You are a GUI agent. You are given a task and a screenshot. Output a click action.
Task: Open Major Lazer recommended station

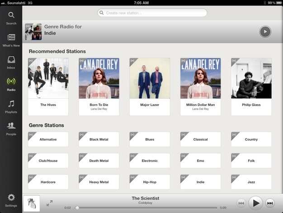click(x=150, y=87)
